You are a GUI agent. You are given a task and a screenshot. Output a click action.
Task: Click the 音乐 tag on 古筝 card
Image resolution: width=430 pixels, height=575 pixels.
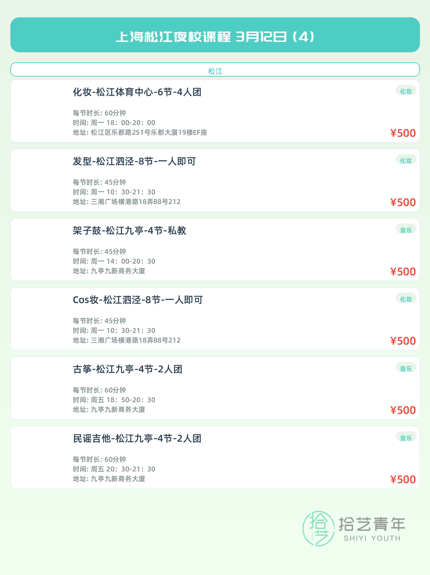406,368
